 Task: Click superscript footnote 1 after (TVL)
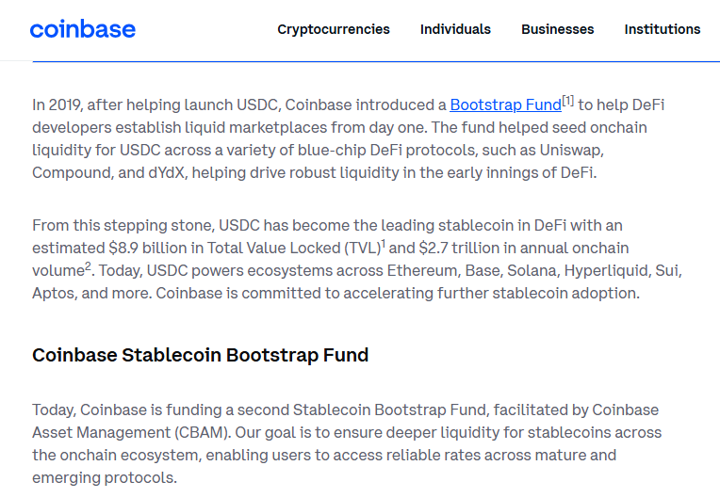[x=384, y=243]
